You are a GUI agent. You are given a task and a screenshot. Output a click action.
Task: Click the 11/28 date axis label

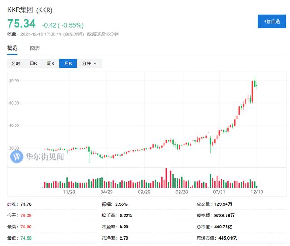(x=69, y=192)
